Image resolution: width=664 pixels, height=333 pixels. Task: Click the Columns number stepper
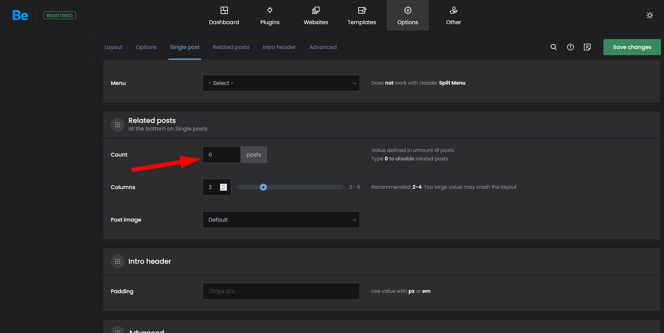click(x=224, y=187)
